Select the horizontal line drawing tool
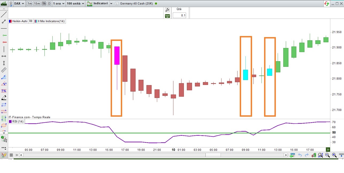This screenshot has width=344, height=173. [x=4, y=28]
